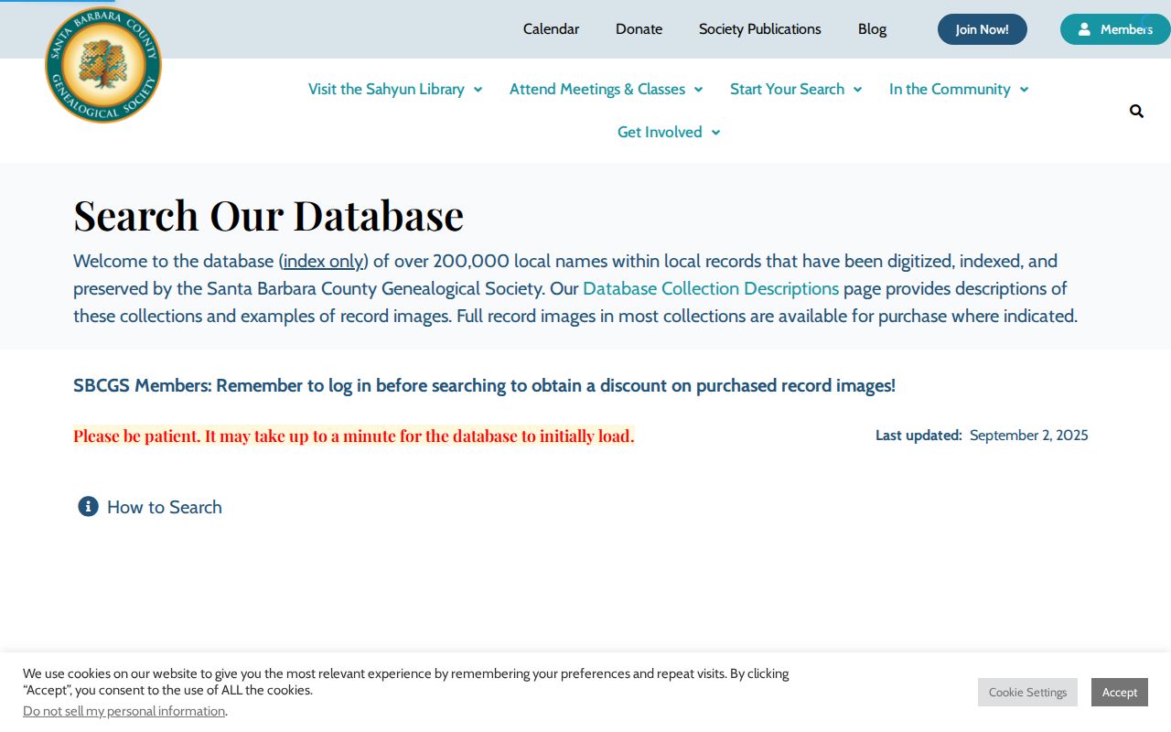
Task: Open the How to Search instructions
Action: click(x=165, y=507)
